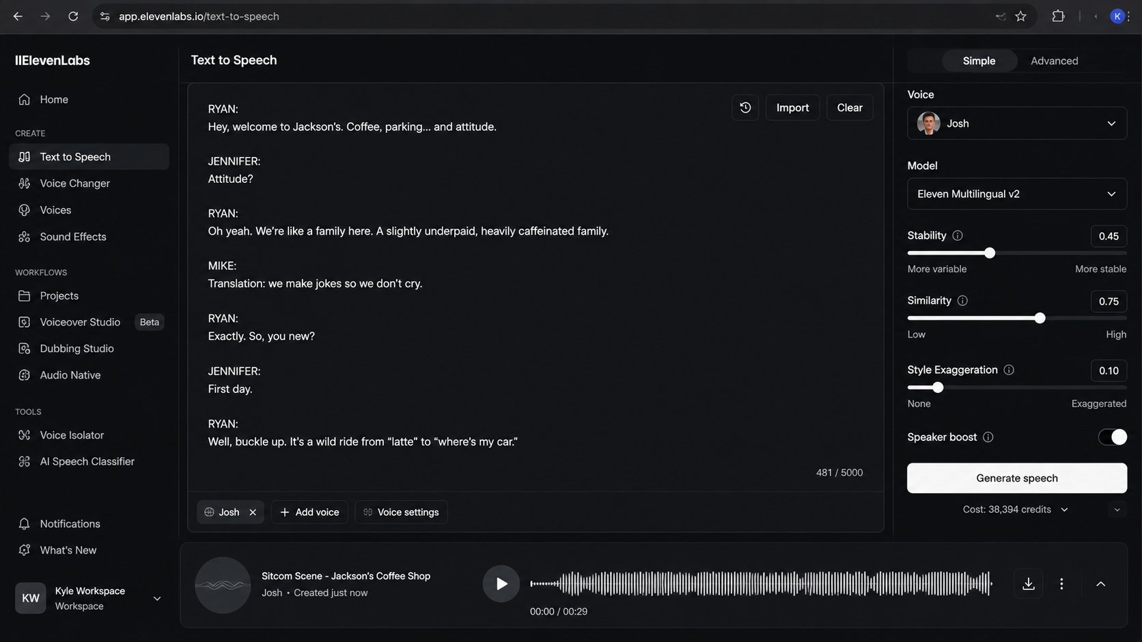Collapse the audio player panel chevron

coord(1100,584)
